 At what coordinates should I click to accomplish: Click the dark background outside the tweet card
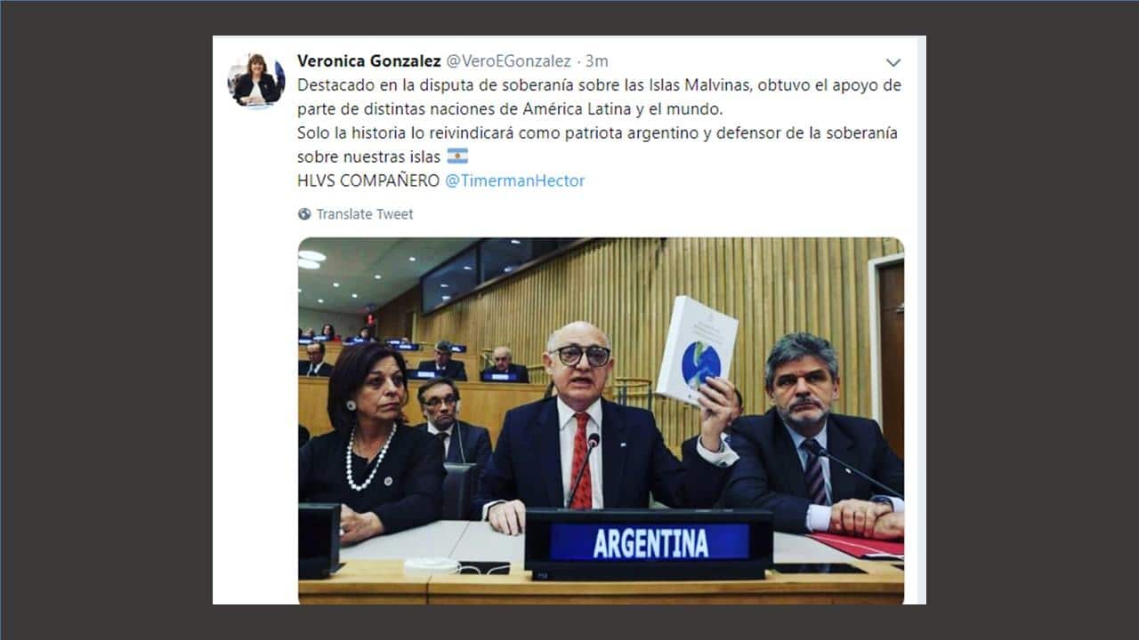point(107,320)
